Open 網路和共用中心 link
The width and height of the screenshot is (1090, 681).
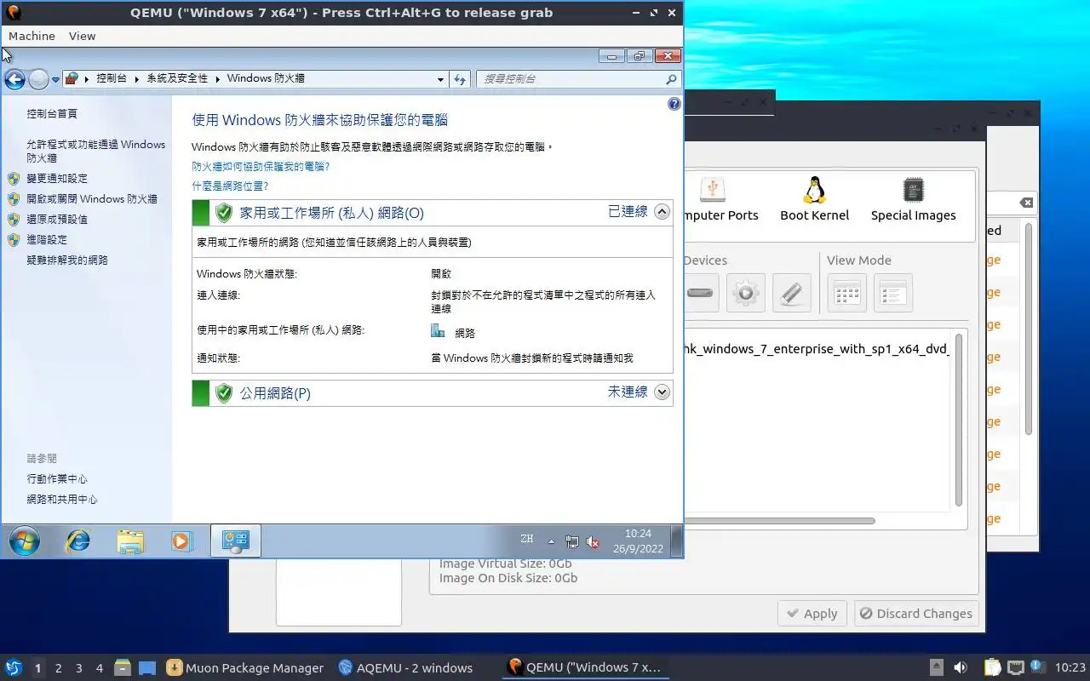(x=62, y=500)
